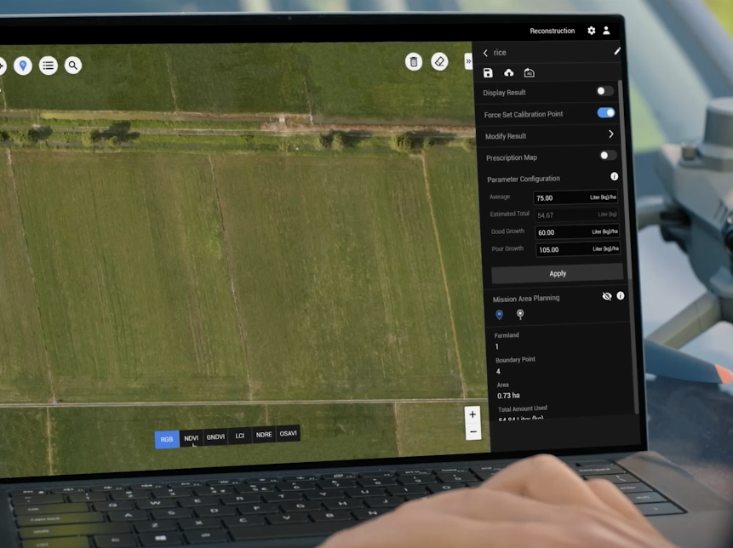
Task: Select the eraser tool above the map
Action: tap(440, 61)
